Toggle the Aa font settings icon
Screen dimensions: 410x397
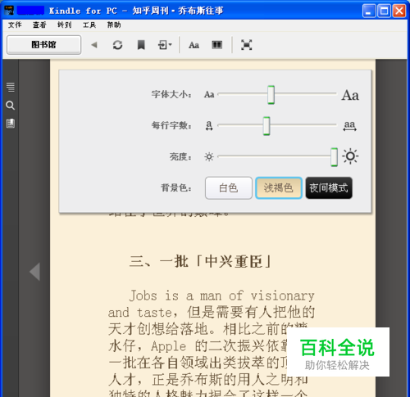194,45
